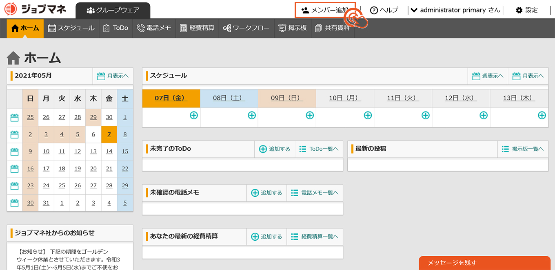
Task: Click 追加する in the 未確認の電話メモ panel
Action: click(x=267, y=193)
